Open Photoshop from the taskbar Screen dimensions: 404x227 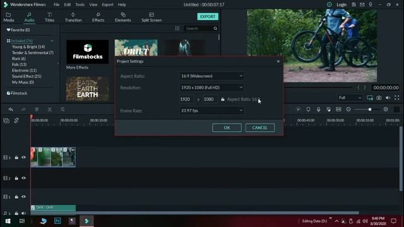click(x=57, y=221)
